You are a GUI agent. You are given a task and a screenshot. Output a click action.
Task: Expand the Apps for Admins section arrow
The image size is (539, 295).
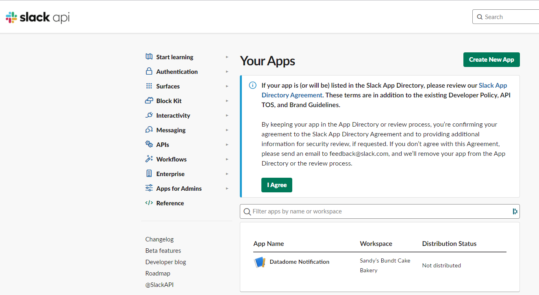(227, 189)
